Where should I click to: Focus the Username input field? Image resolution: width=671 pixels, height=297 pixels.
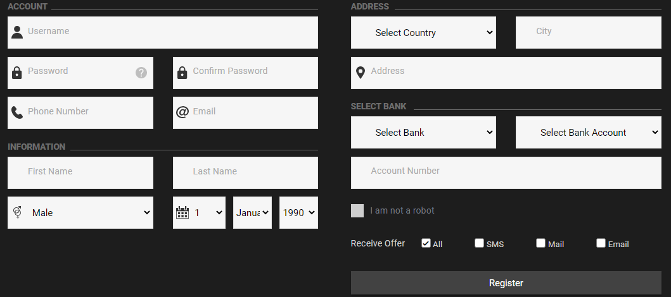click(163, 32)
